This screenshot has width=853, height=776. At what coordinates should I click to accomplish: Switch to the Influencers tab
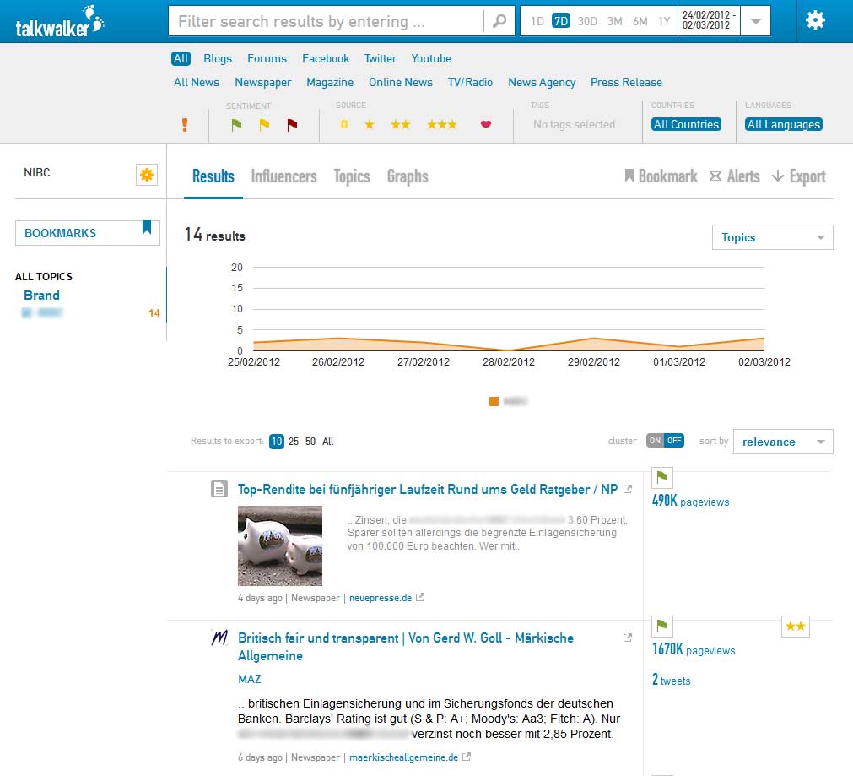coord(283,176)
